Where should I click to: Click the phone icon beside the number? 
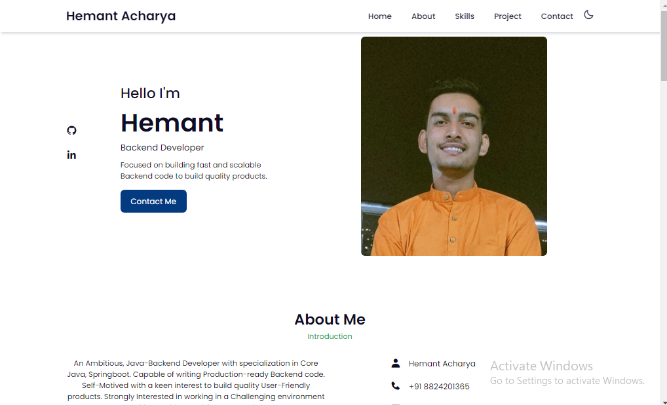(x=396, y=385)
